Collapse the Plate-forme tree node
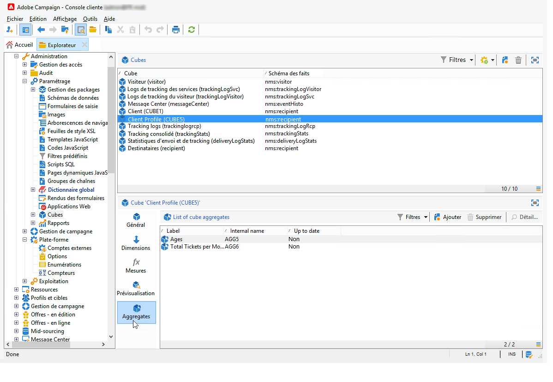Screen dimensions: 553x382 24,240
